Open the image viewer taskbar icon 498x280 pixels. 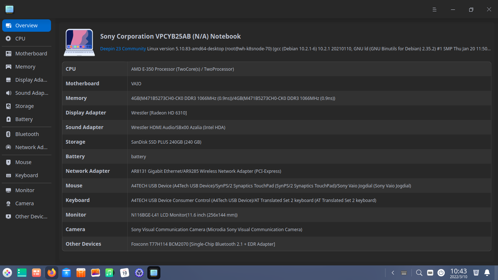[96, 273]
